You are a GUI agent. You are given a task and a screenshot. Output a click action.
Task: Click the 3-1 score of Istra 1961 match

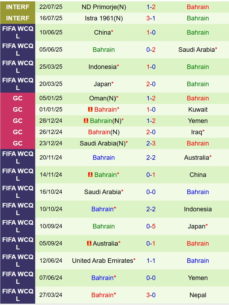click(151, 18)
